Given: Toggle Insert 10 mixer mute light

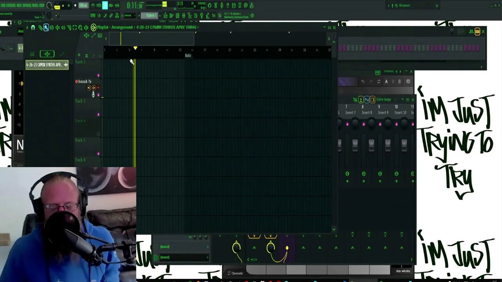Looking at the screenshot, I should (x=397, y=124).
